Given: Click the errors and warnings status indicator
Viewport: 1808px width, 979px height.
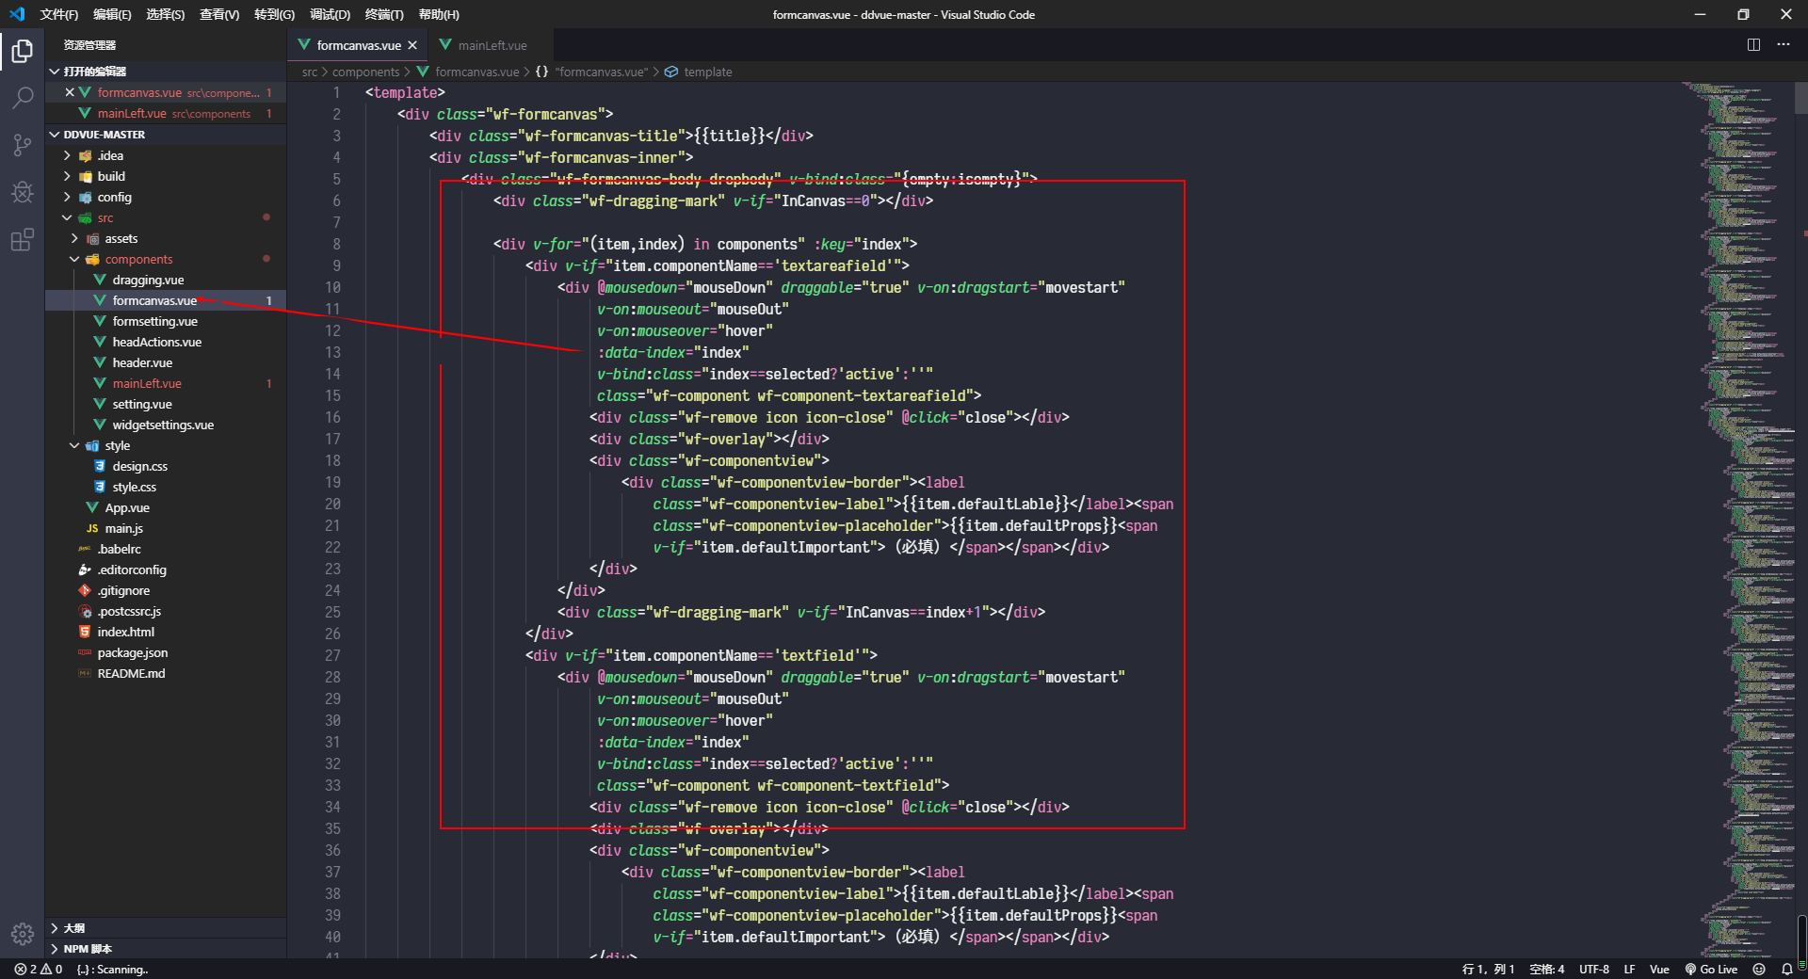Looking at the screenshot, I should tap(39, 969).
